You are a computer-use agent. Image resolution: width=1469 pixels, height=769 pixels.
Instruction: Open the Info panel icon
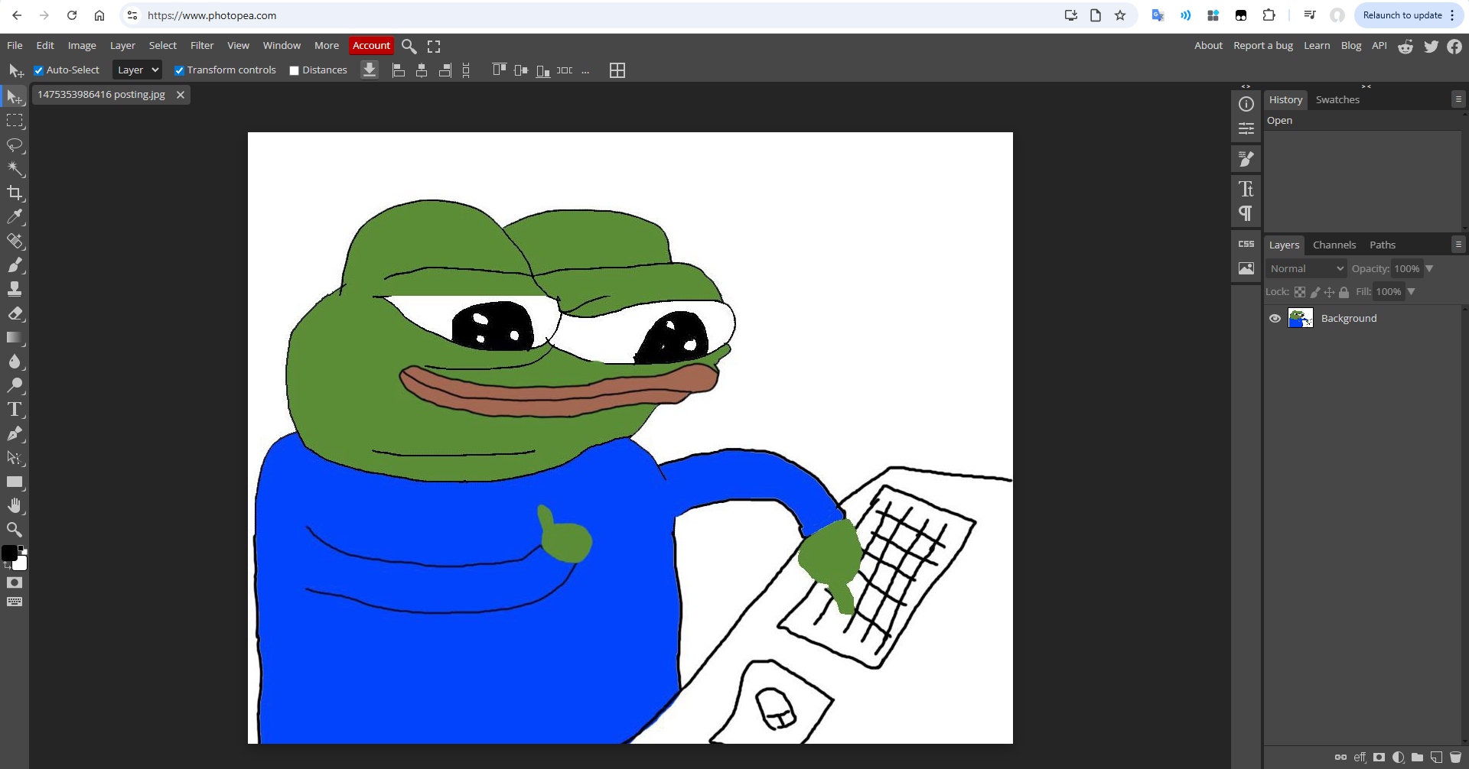coord(1246,104)
